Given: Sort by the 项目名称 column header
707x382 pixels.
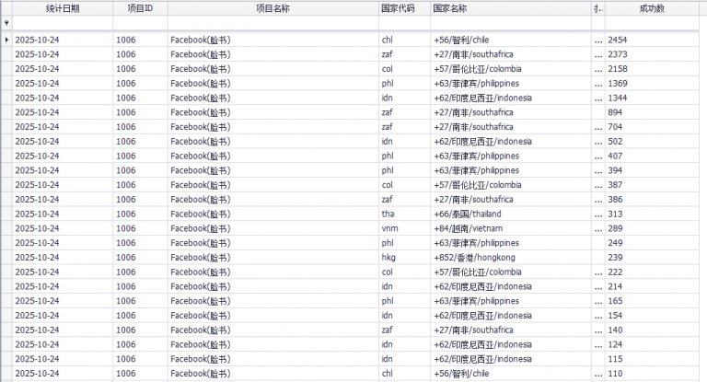Looking at the screenshot, I should point(272,8).
